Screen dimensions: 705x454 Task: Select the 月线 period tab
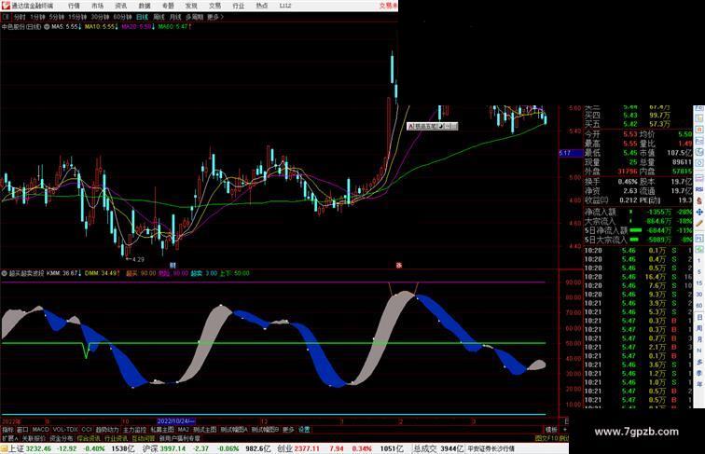tap(175, 17)
